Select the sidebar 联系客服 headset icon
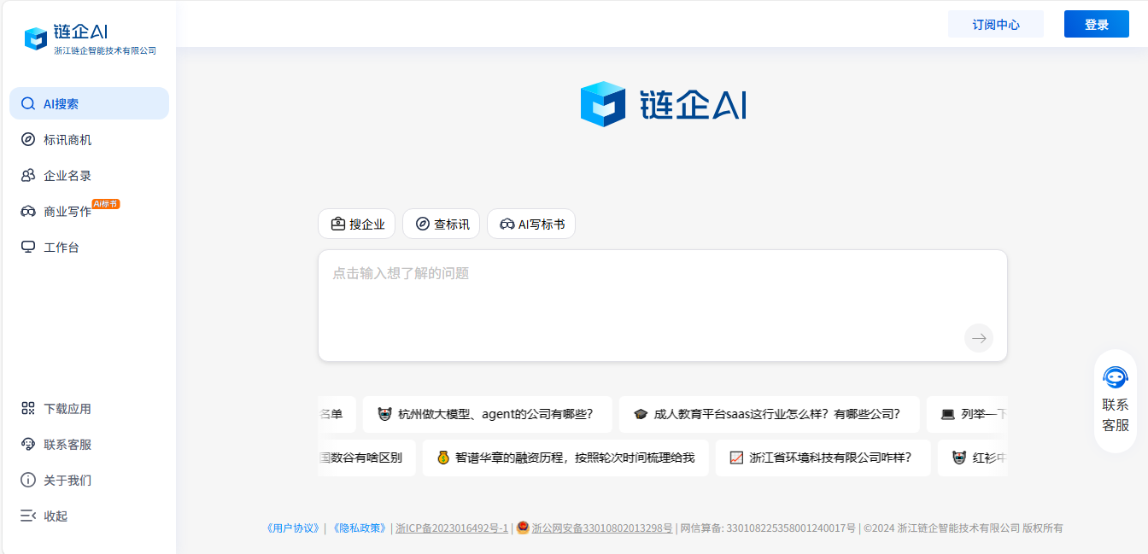The height and width of the screenshot is (554, 1148). 28,444
